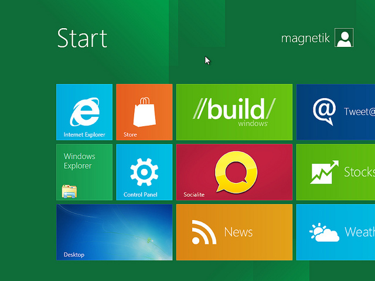The width and height of the screenshot is (375, 281).
Task: Click the Store shopping bag icon
Action: pyautogui.click(x=145, y=112)
